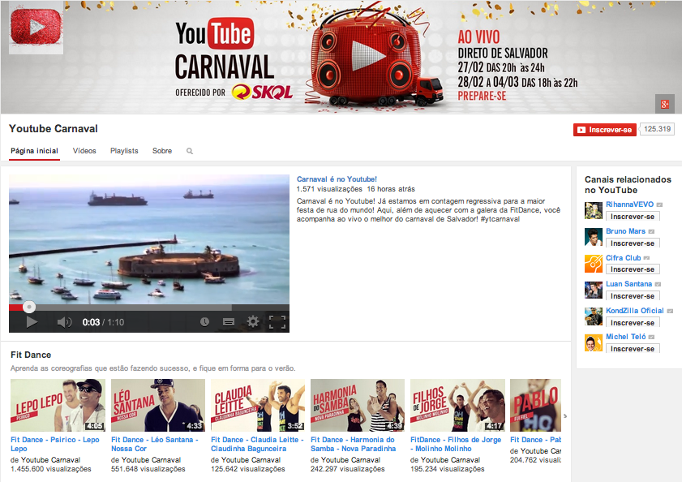
Task: Click the Filhos de Jorge video thumbnail
Action: pyautogui.click(x=457, y=406)
